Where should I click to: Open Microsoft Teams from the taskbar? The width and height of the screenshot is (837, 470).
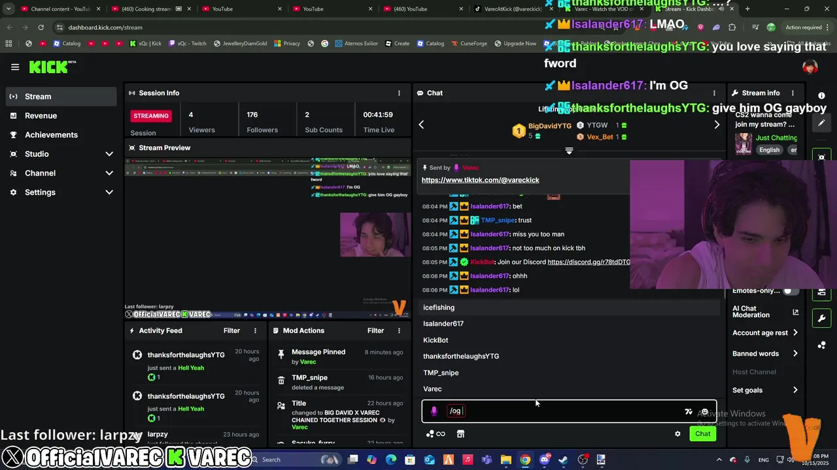pyautogui.click(x=487, y=460)
